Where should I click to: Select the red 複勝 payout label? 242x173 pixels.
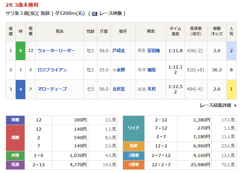coord(15,137)
